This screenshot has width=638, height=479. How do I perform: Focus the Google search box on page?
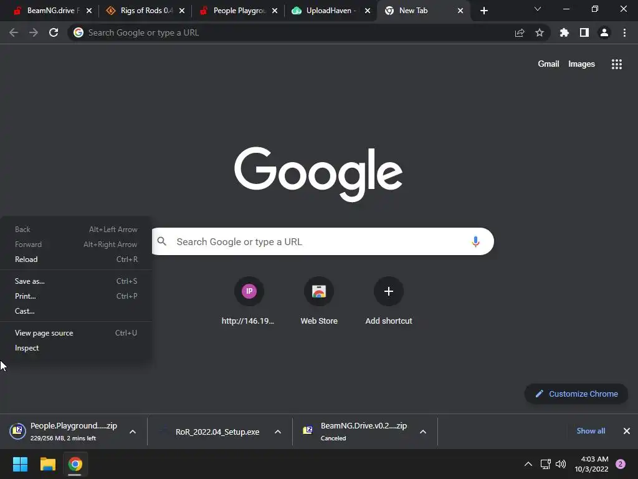(x=323, y=241)
